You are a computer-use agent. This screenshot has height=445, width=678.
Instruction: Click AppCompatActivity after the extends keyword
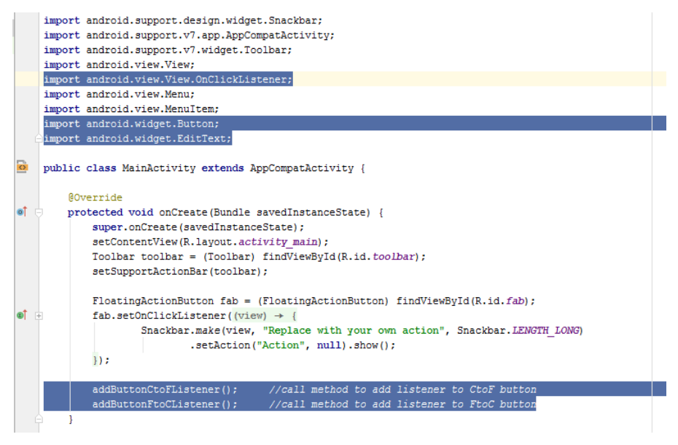click(302, 168)
